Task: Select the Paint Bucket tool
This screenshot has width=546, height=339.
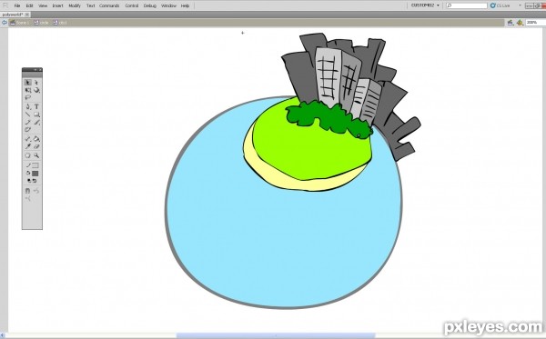Action: click(36, 139)
